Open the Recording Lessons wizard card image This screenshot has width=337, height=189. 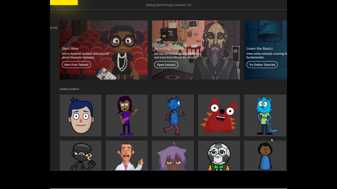(196, 50)
